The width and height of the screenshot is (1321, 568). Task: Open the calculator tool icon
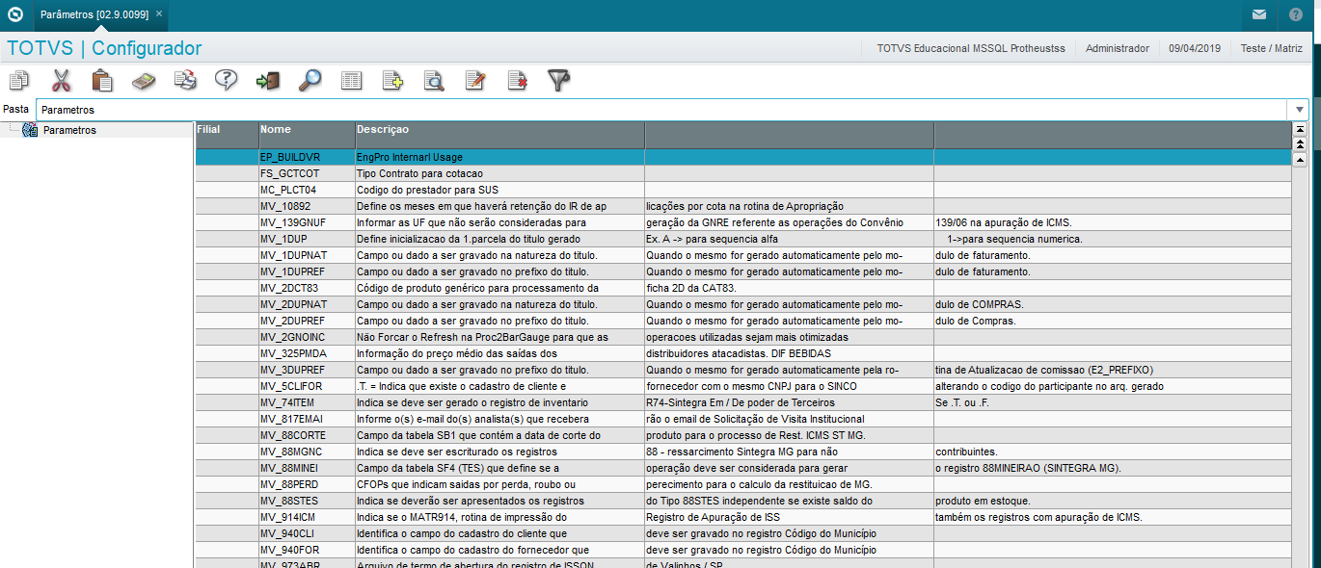point(144,81)
